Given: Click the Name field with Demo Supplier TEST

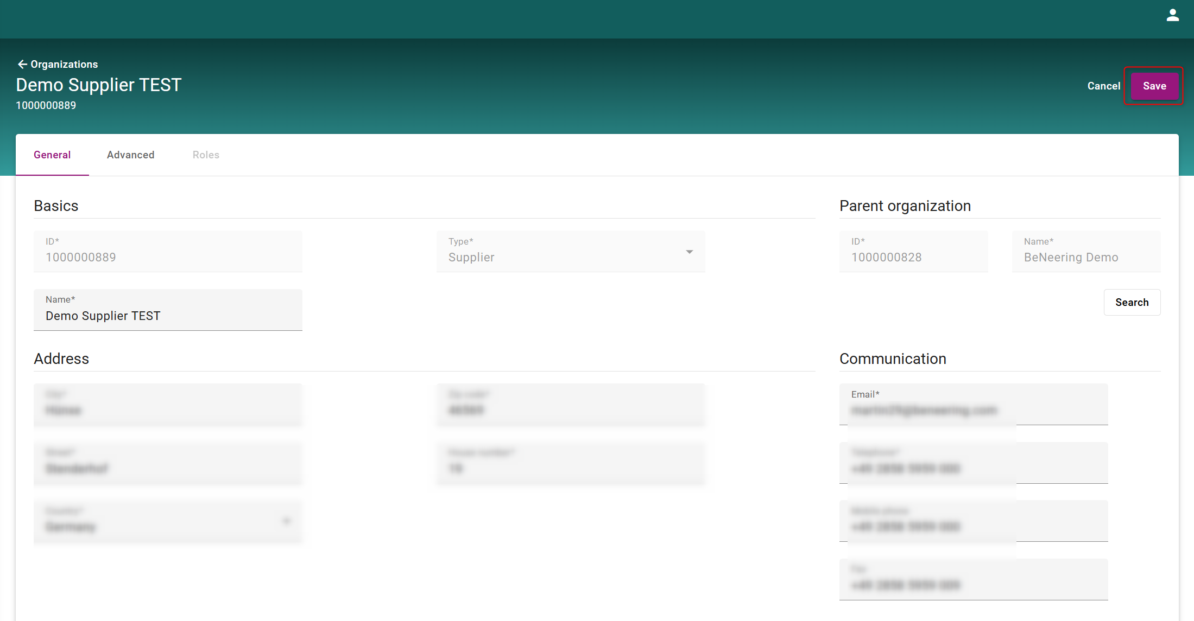Looking at the screenshot, I should (x=168, y=315).
